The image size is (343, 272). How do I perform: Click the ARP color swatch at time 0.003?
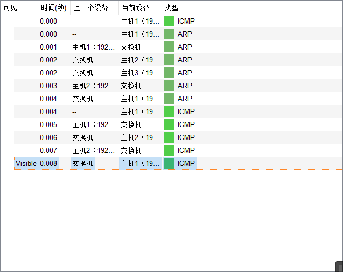click(169, 86)
